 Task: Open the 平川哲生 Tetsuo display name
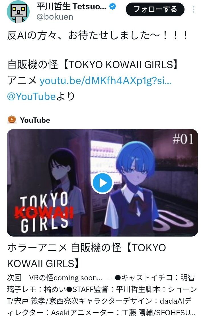pyautogui.click(x=71, y=7)
